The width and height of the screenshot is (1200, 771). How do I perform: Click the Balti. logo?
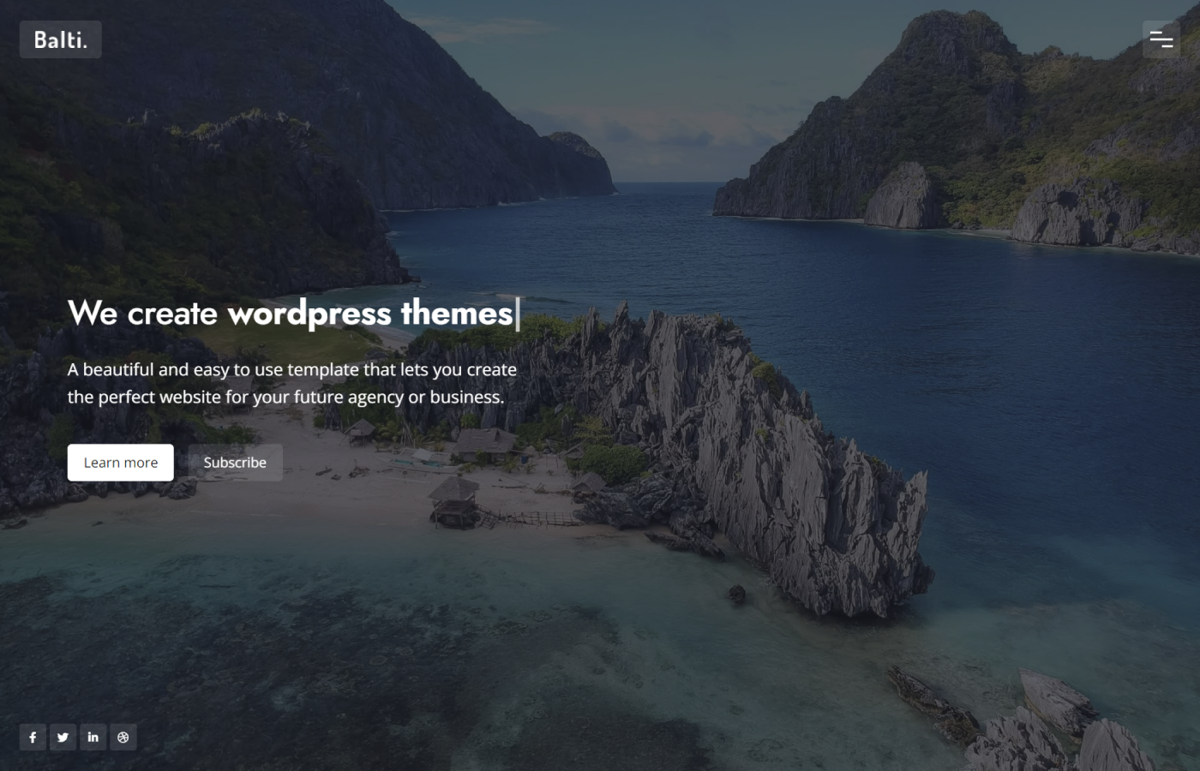pos(60,39)
